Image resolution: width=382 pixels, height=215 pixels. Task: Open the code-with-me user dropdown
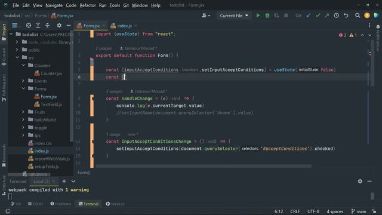206,16
